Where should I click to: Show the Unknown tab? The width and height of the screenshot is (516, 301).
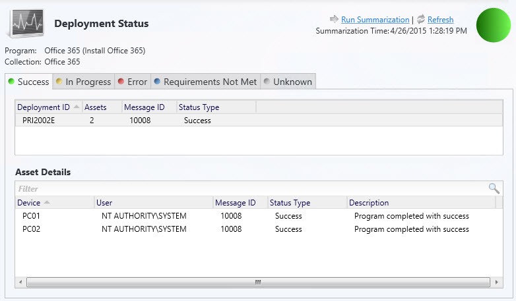point(288,82)
